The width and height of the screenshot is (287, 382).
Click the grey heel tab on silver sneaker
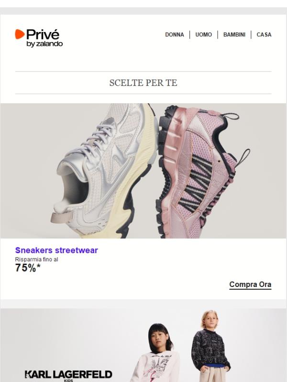62,217
